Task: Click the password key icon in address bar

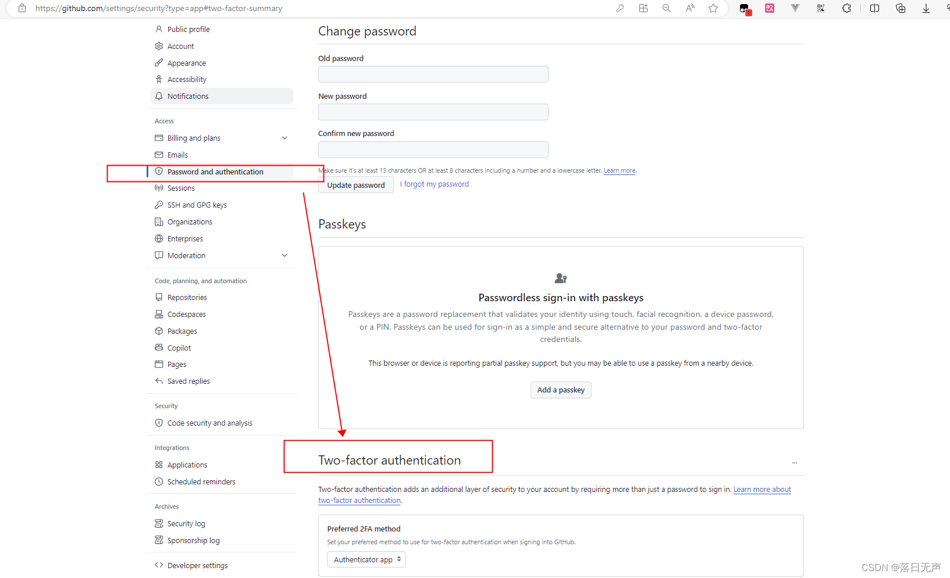Action: 620,8
